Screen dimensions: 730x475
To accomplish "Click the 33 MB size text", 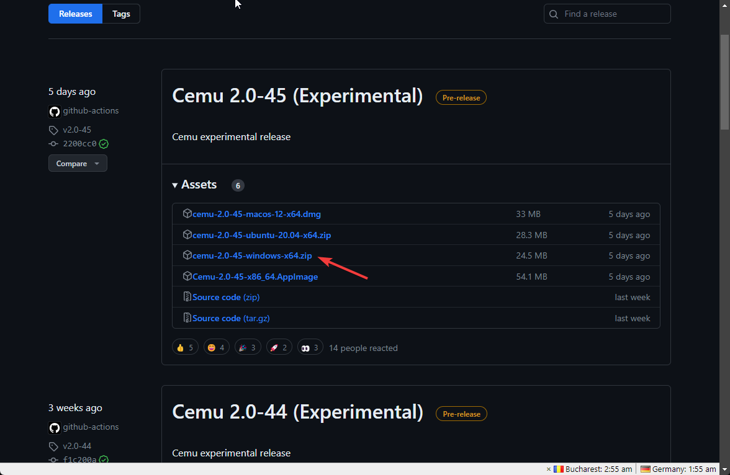I will point(528,214).
